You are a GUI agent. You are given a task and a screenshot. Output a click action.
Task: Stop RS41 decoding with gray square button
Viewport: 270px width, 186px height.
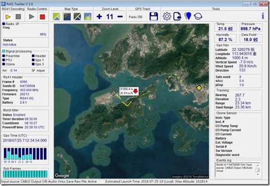tap(18, 17)
